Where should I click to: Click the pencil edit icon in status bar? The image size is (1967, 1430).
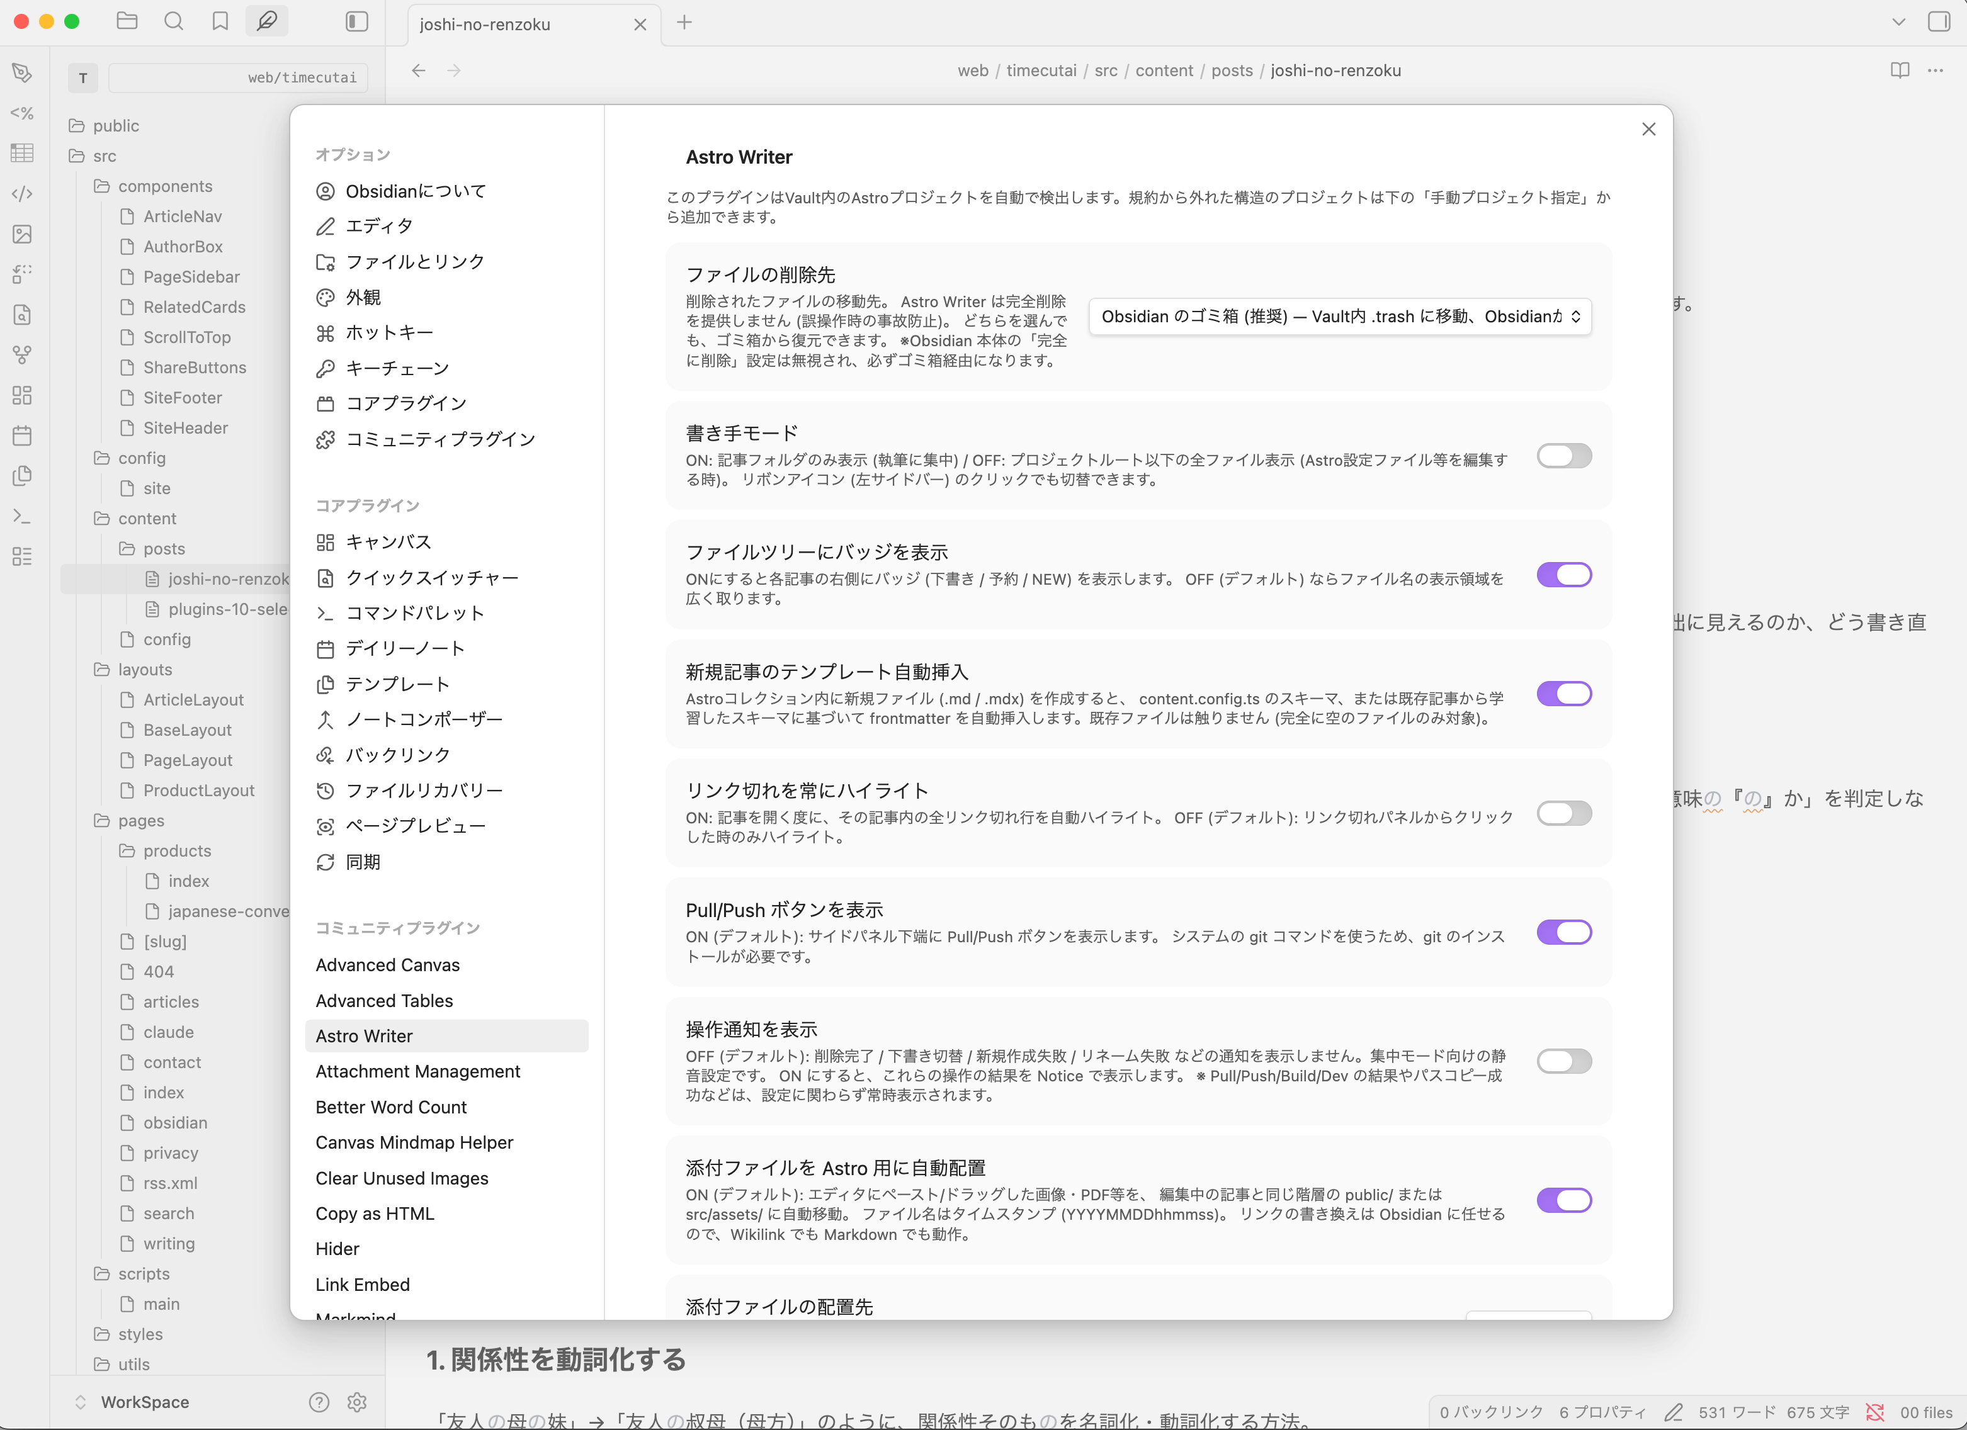[x=1674, y=1412]
